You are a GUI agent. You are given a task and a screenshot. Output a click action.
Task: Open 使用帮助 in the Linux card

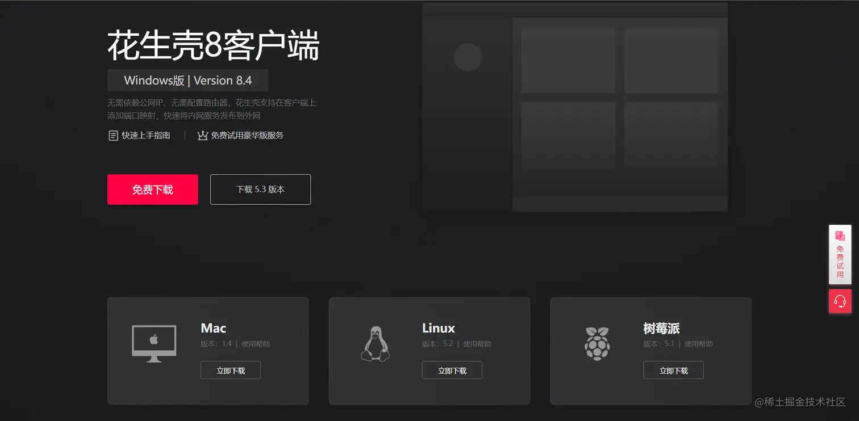[x=477, y=344]
